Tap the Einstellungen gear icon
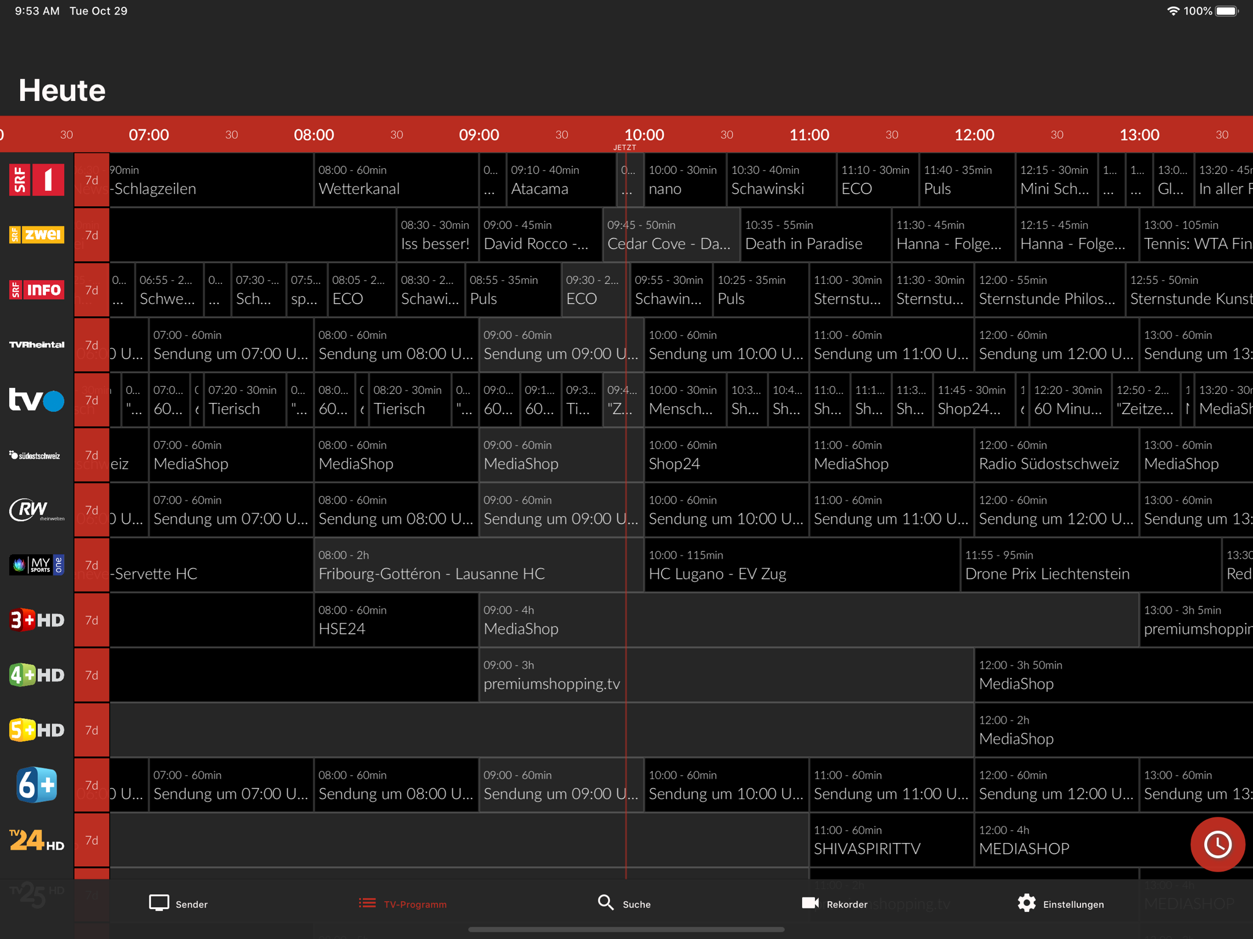The image size is (1253, 939). 1027,904
